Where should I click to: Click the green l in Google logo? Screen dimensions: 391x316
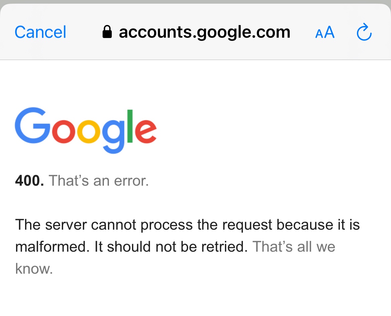click(130, 126)
